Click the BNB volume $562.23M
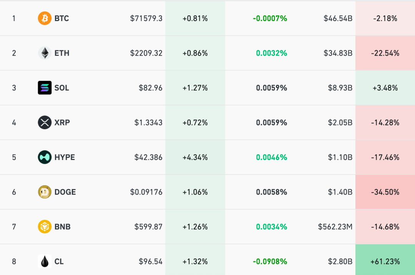Screen dimensions: 415x275 pos(335,227)
